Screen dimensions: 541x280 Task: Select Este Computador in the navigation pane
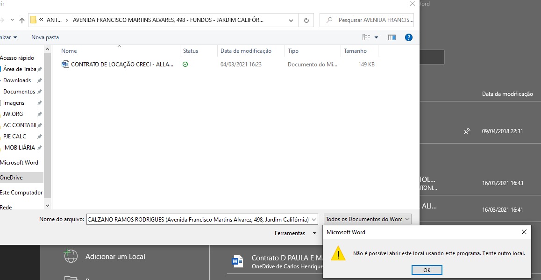tap(21, 192)
